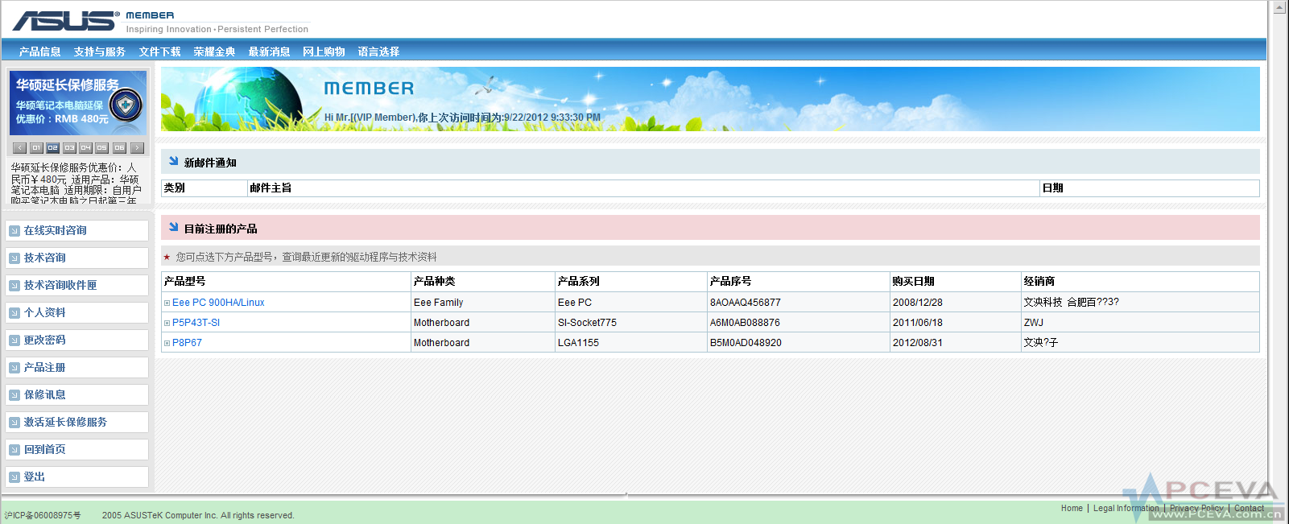Click the Home footer link
The width and height of the screenshot is (1289, 524).
[x=1072, y=508]
